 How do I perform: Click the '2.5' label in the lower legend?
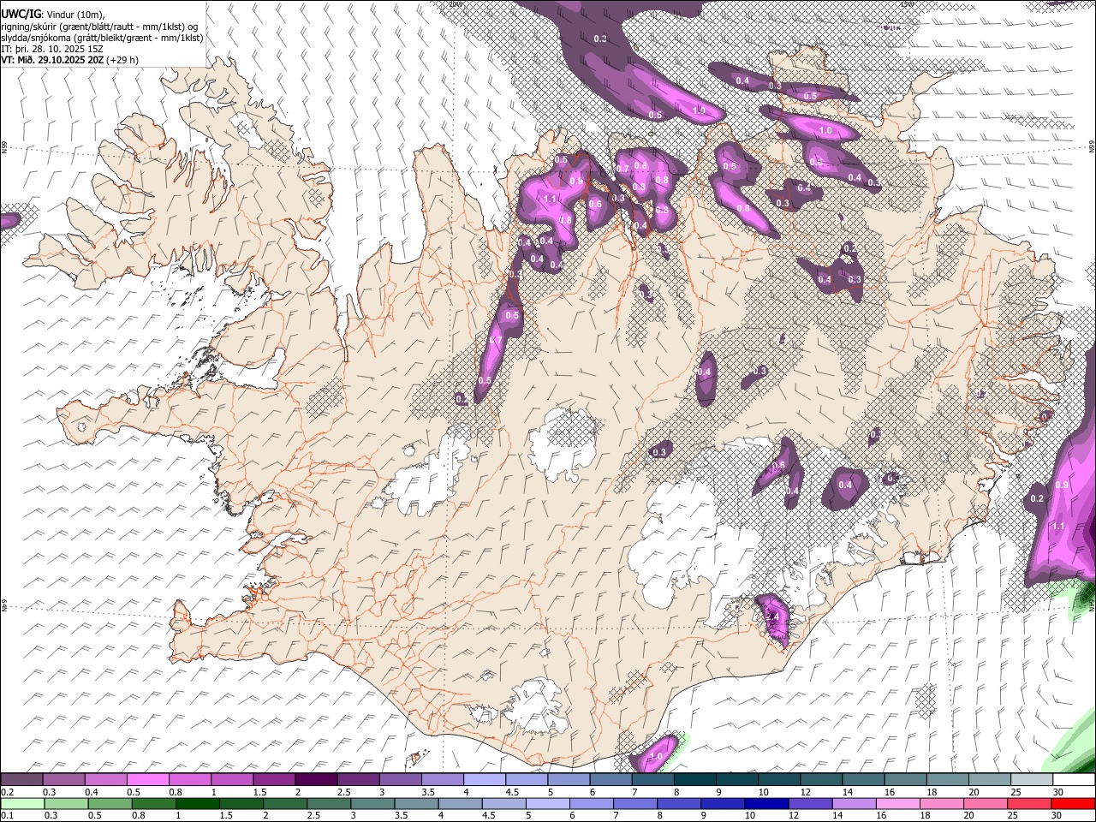(313, 815)
